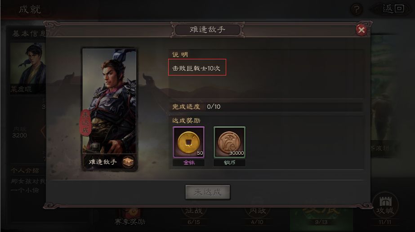The image size is (415, 232).
Task: Click the treasure chest icon on the card
Action: coord(128,161)
